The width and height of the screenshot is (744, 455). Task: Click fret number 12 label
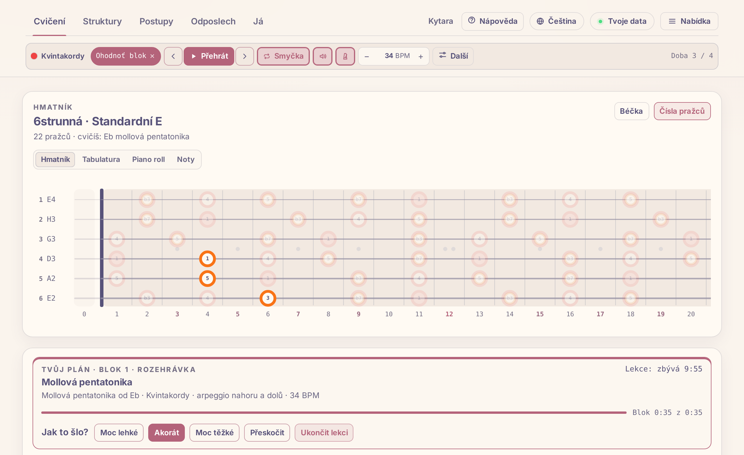coord(449,314)
